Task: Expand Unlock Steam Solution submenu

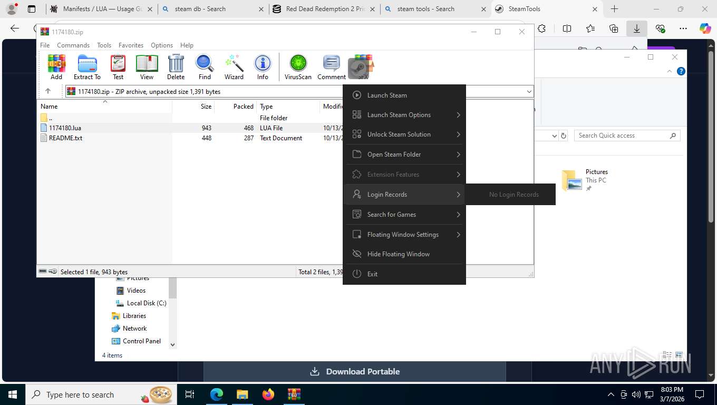Action: [x=404, y=134]
